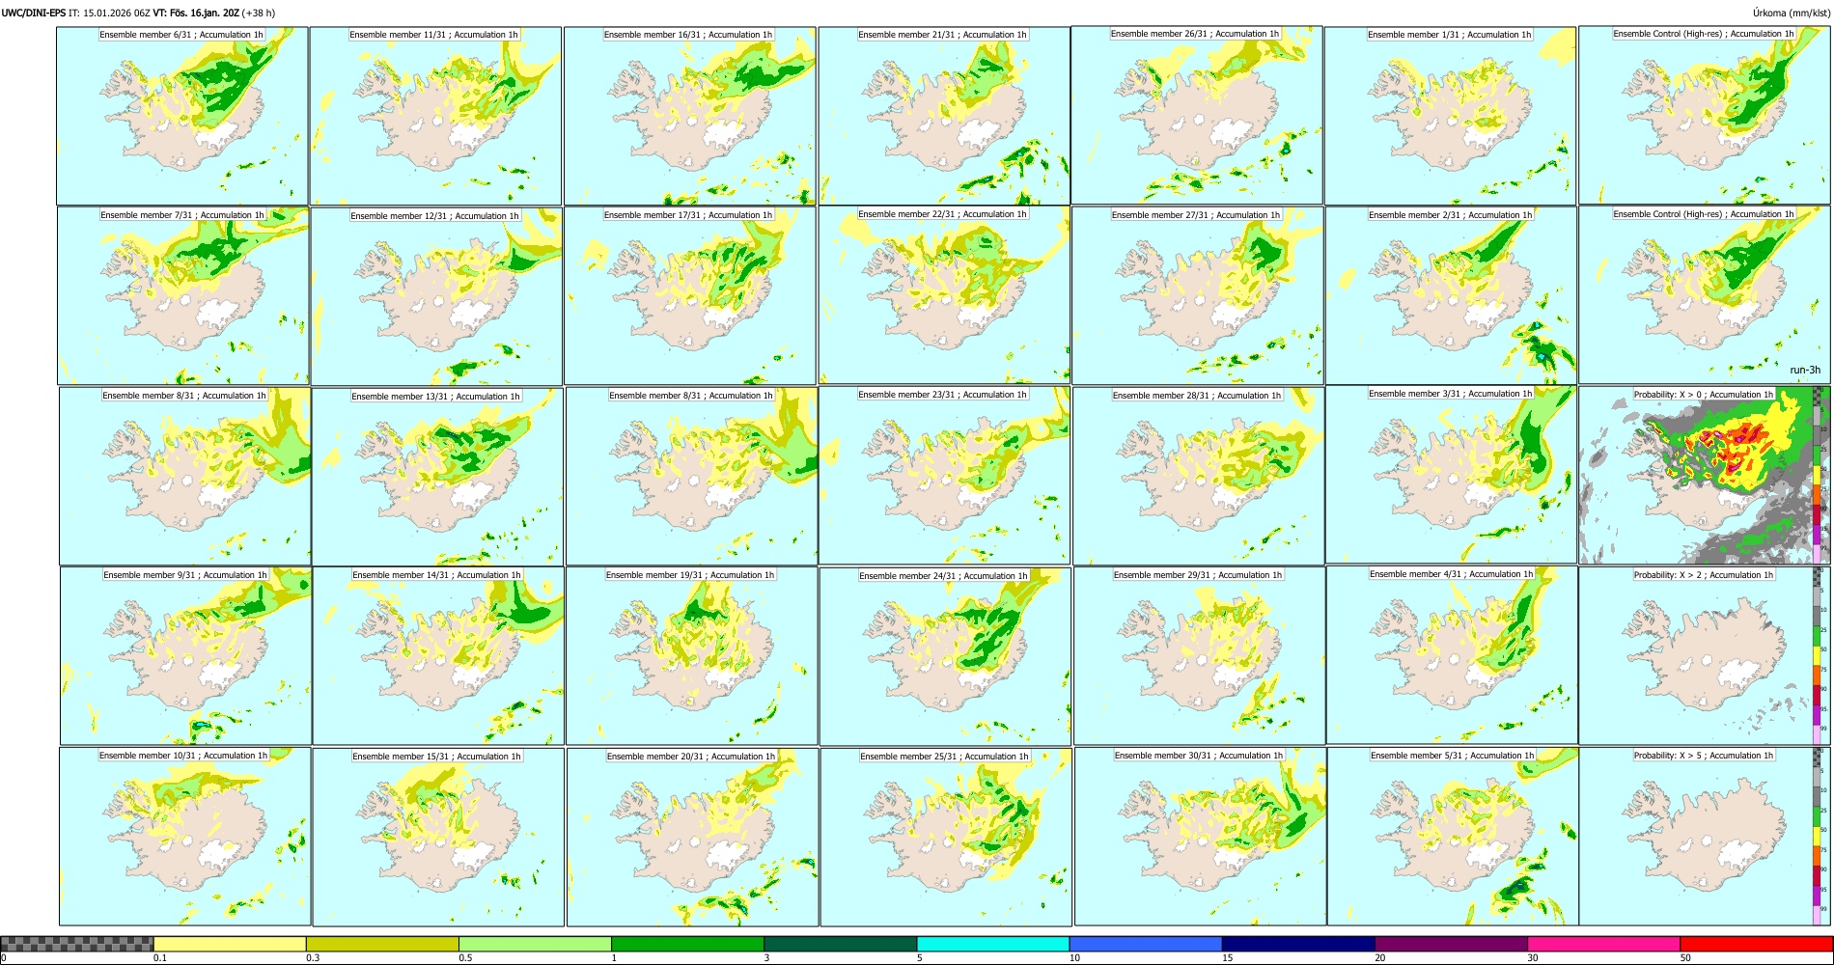Open the Ensemble member 16/31 map panel

pos(689,116)
